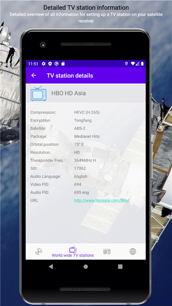Open the hboasia.com URL link
This screenshot has width=172, height=306.
(x=102, y=201)
